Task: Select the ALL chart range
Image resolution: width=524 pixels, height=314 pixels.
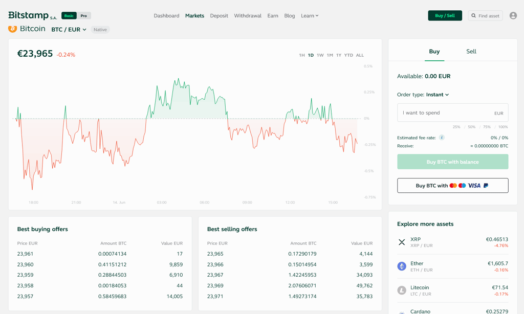Action: pyautogui.click(x=360, y=55)
